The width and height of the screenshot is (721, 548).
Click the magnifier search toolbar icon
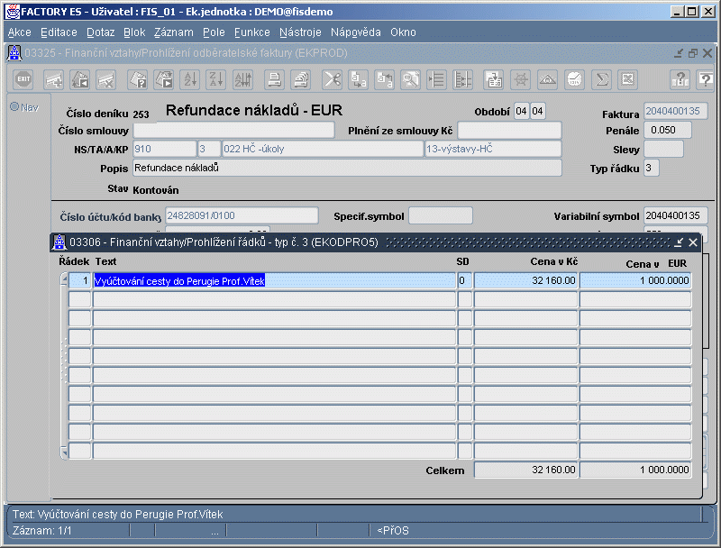point(410,80)
